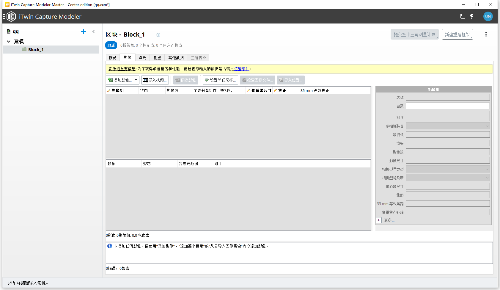500x290 pixels.
Task: Open the 添加影像 dropdown arrow
Action: click(x=136, y=80)
